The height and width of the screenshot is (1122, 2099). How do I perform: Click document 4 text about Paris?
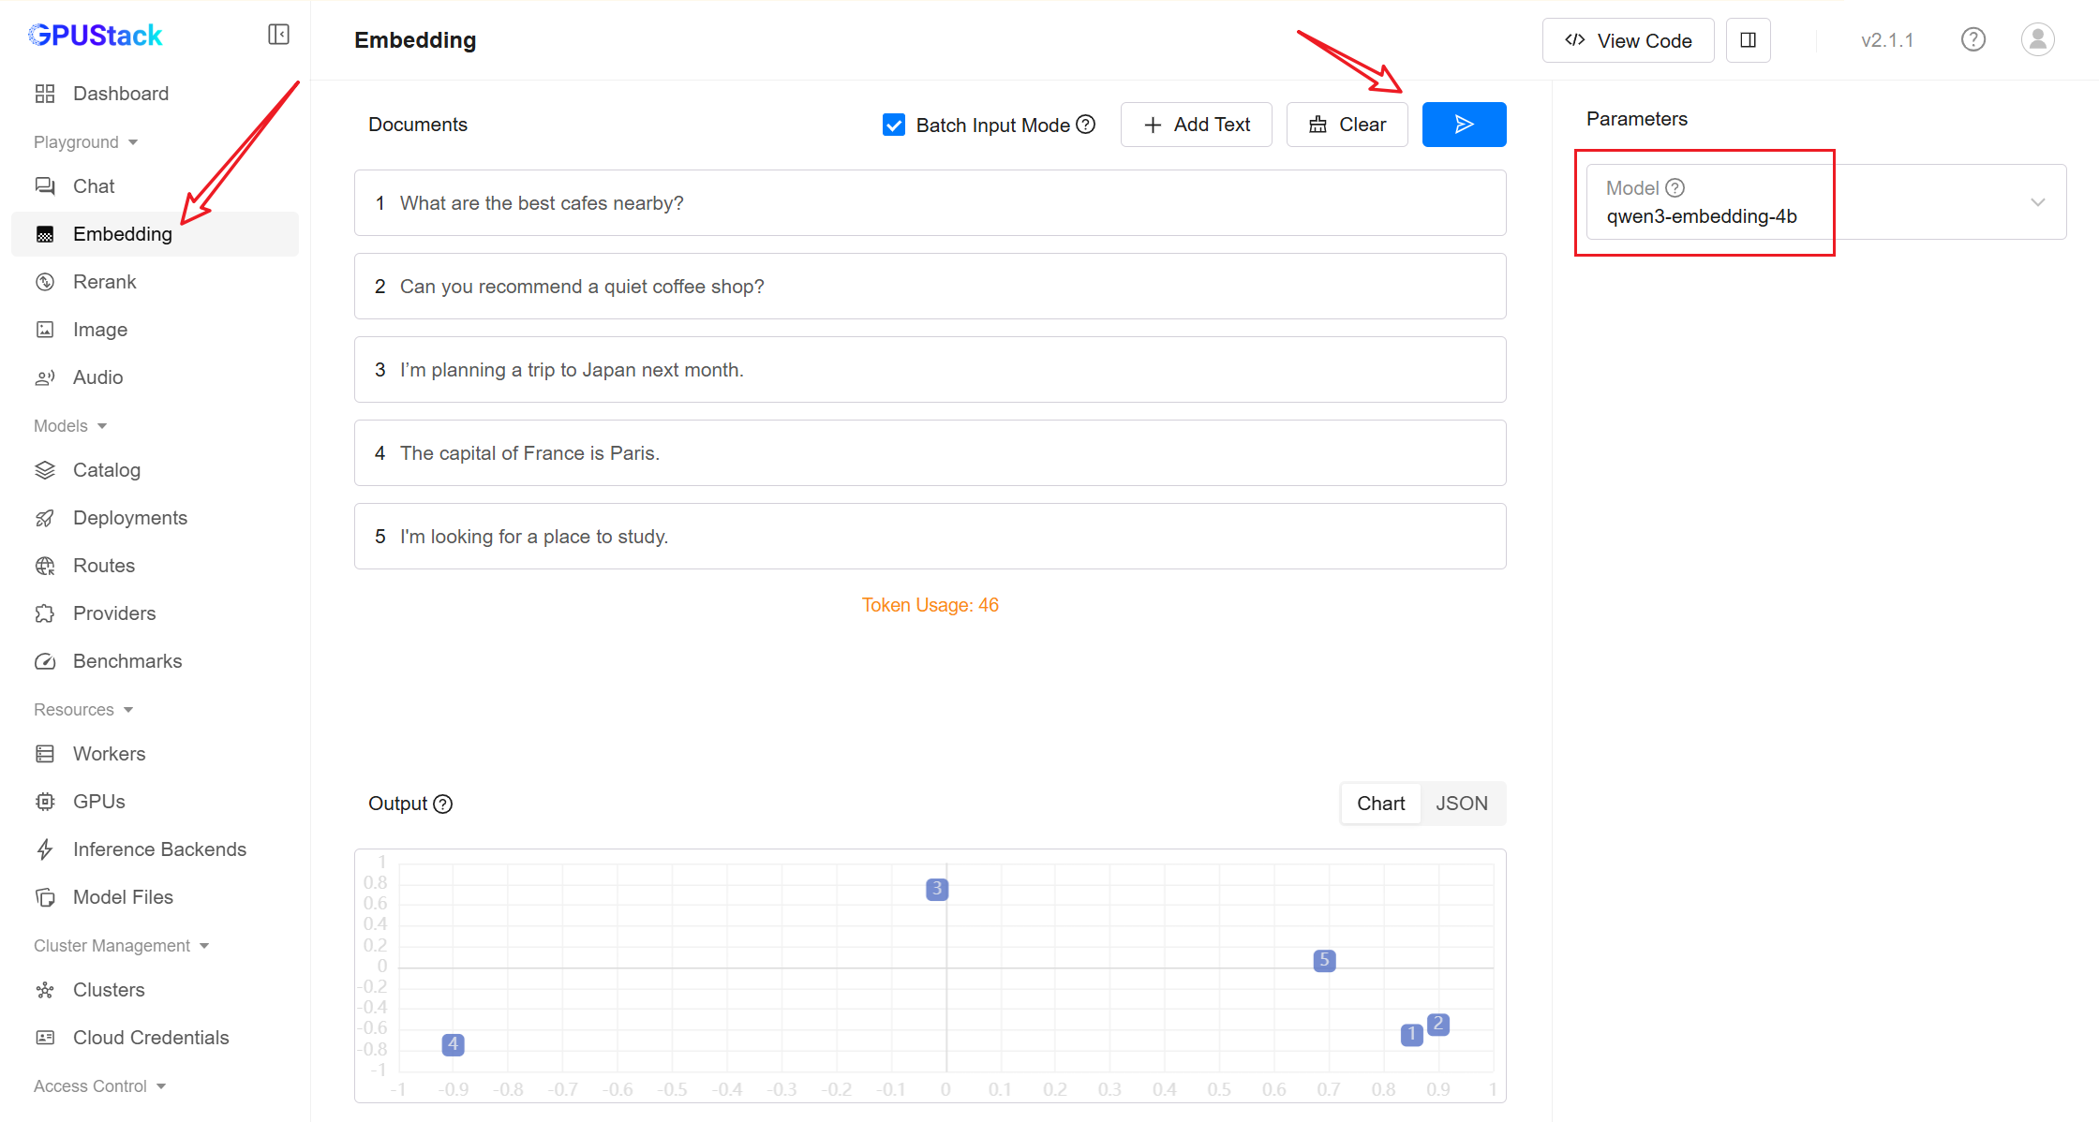(x=529, y=453)
